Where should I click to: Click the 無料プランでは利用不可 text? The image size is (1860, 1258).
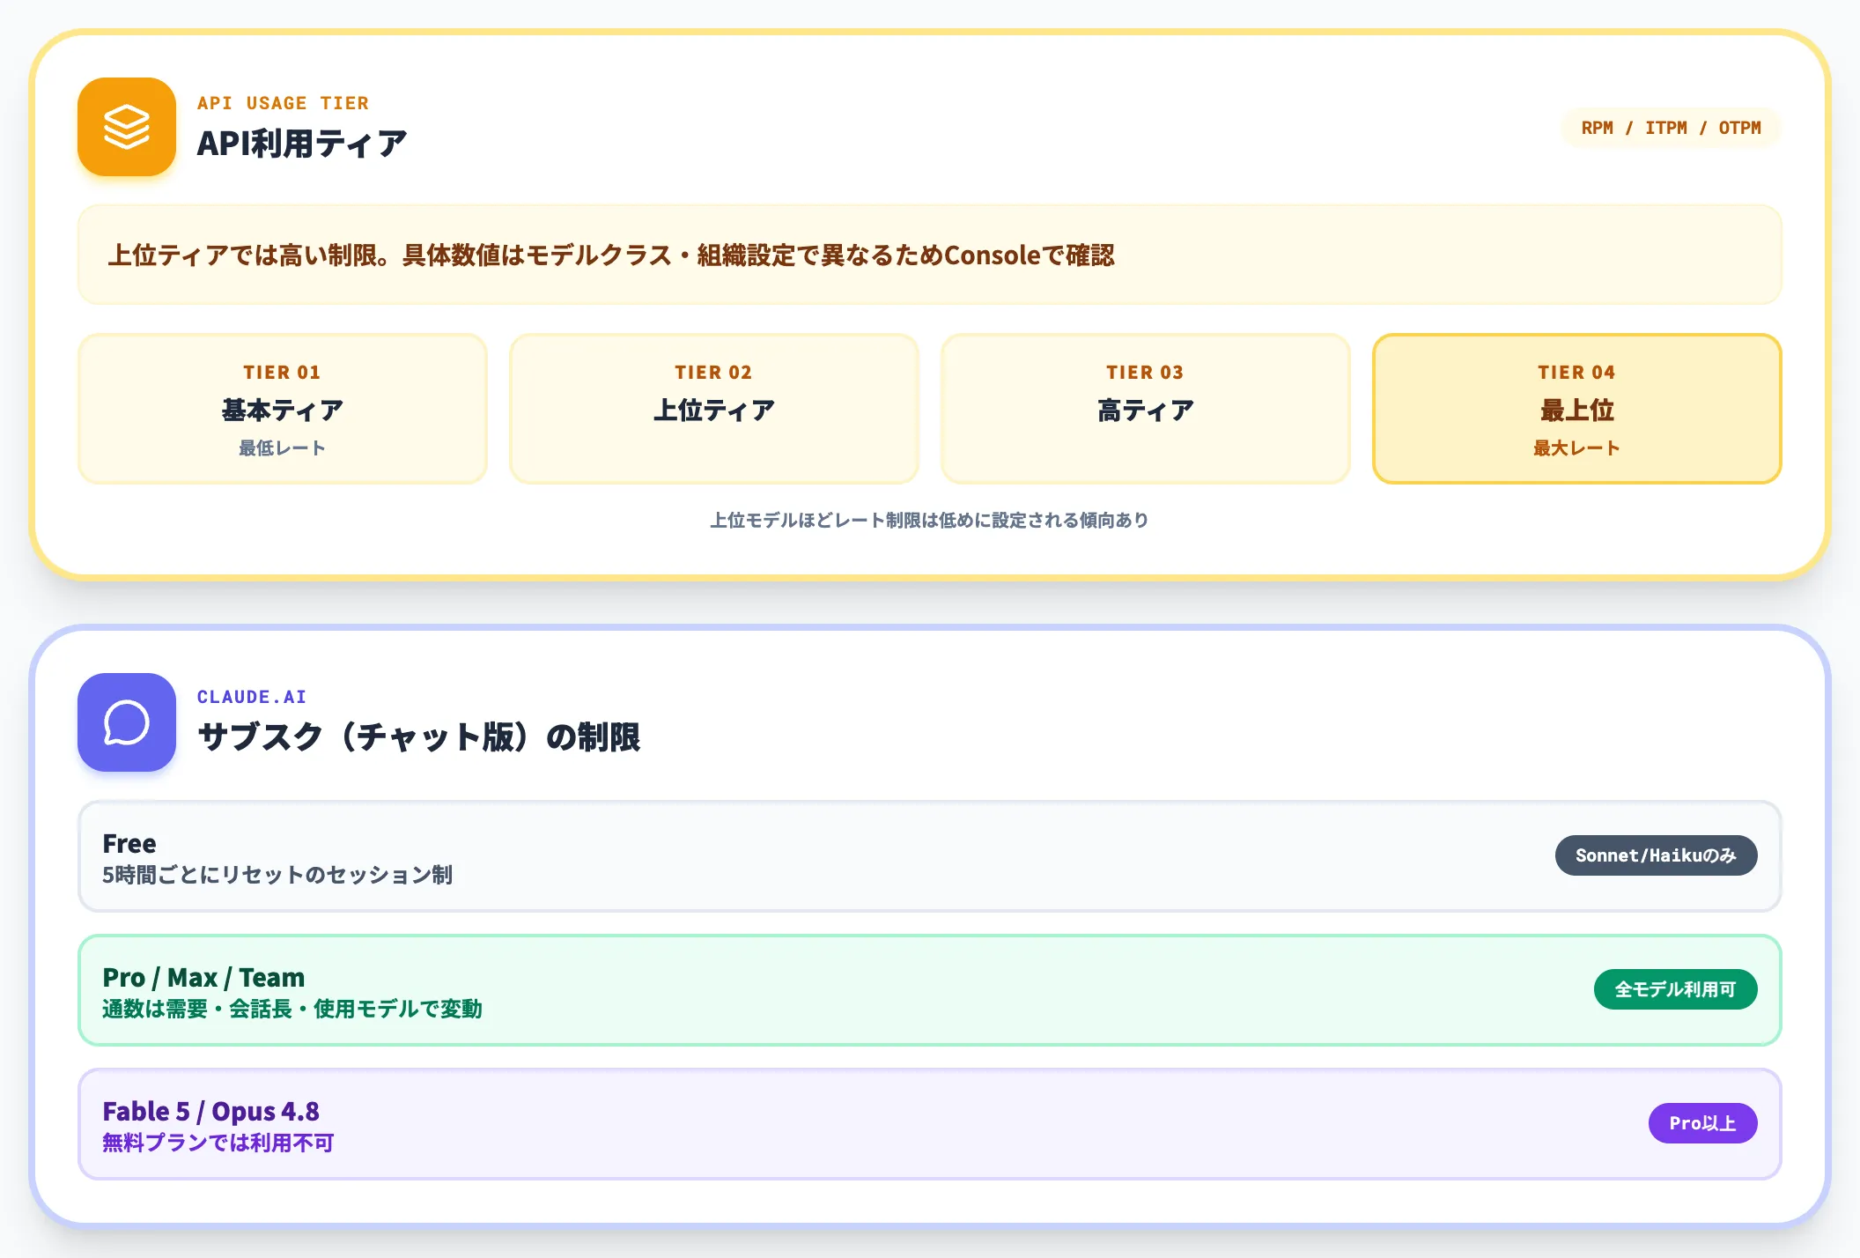(218, 1143)
